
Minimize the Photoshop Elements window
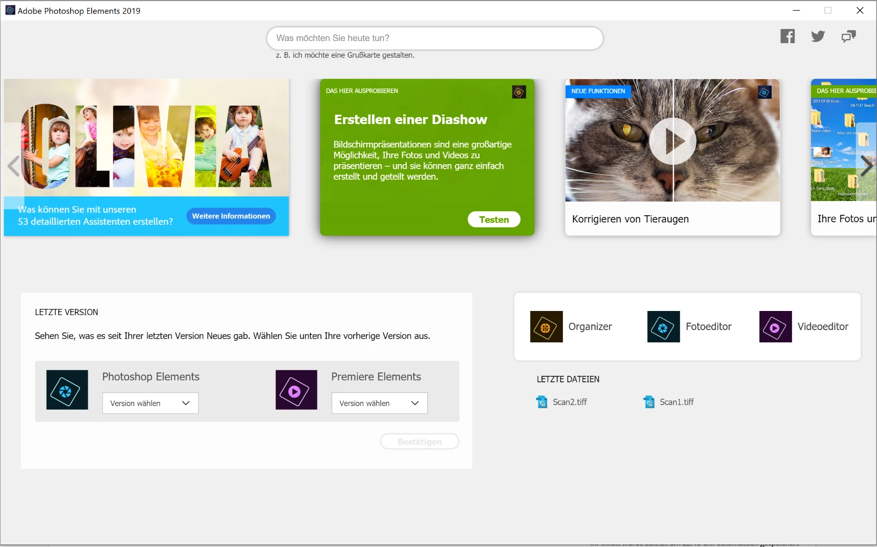796,11
